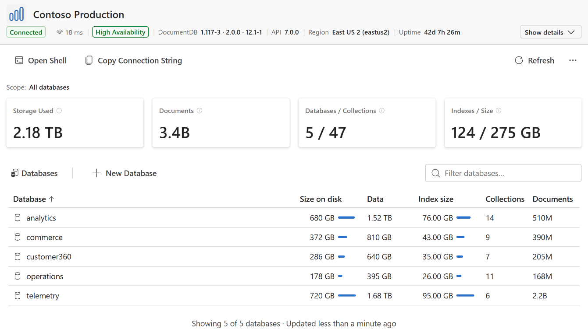Sort by Index size column header

pyautogui.click(x=436, y=199)
